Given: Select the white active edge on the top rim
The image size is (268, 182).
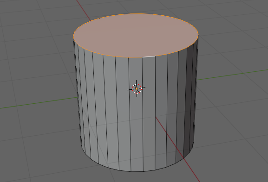Looking at the screenshot, I should 149,56.
